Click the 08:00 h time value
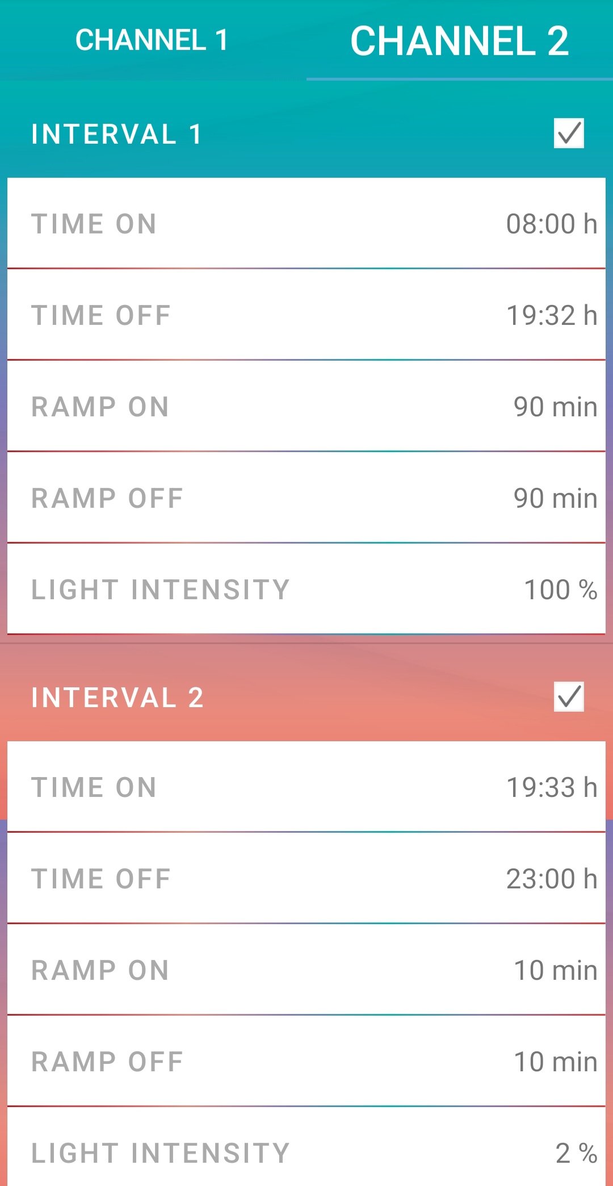 tap(551, 224)
